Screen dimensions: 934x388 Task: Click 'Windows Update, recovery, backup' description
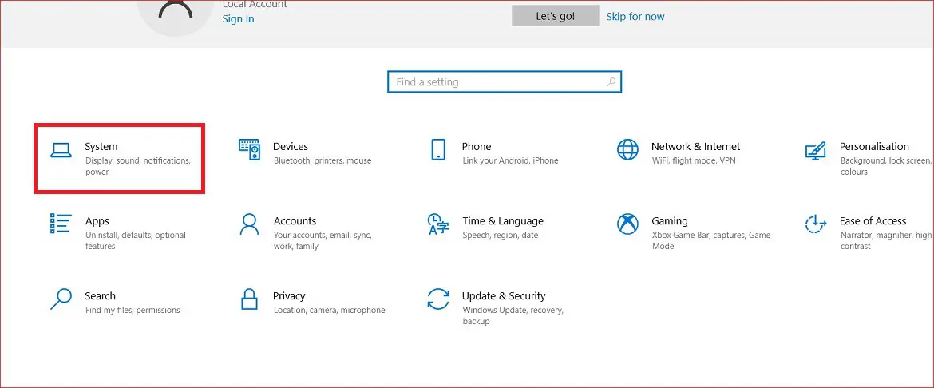coord(513,316)
